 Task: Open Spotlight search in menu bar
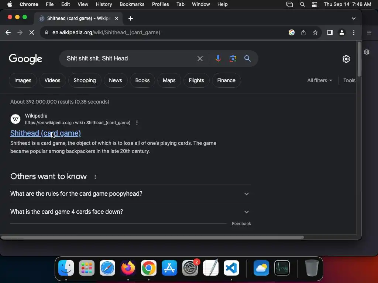pos(302,4)
